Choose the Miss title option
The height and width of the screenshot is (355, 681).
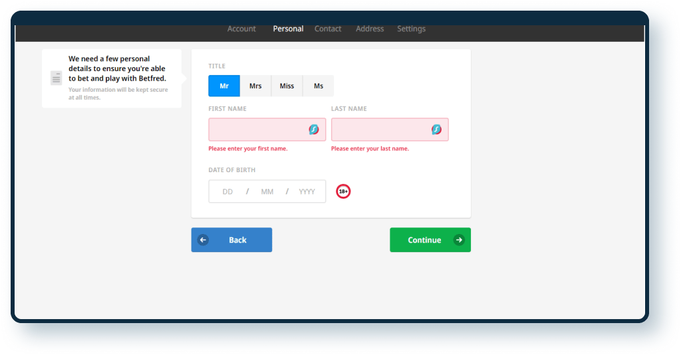pyautogui.click(x=287, y=86)
